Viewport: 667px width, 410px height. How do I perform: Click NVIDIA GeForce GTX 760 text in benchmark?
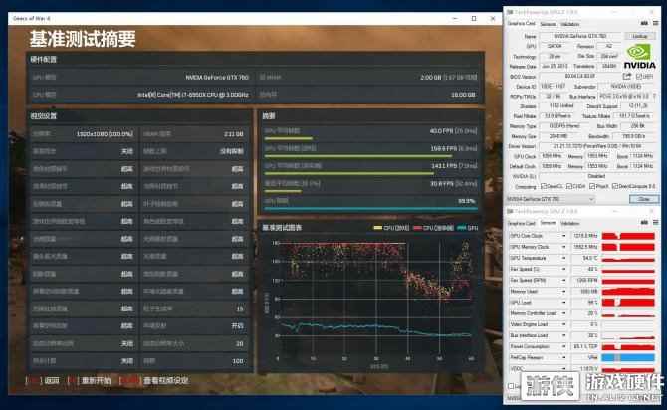tap(217, 78)
